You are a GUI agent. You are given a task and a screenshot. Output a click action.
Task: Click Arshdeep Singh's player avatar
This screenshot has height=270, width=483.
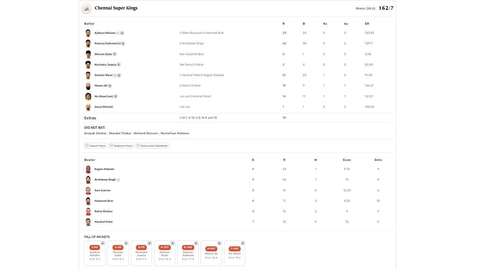point(88,180)
